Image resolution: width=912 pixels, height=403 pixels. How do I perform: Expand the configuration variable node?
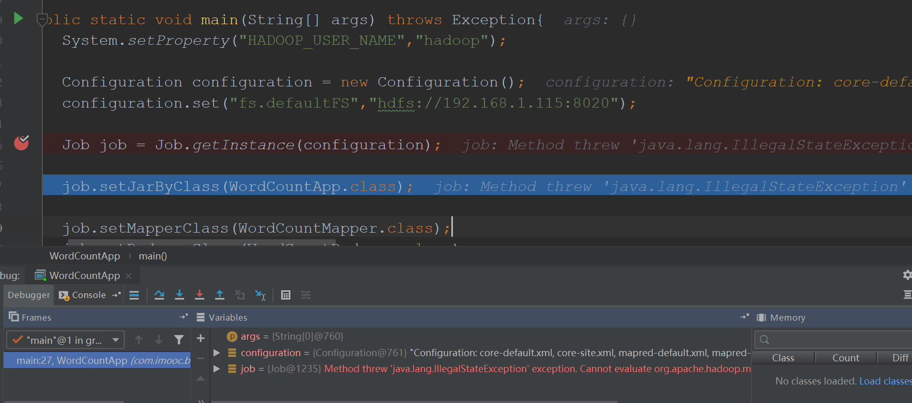[217, 353]
